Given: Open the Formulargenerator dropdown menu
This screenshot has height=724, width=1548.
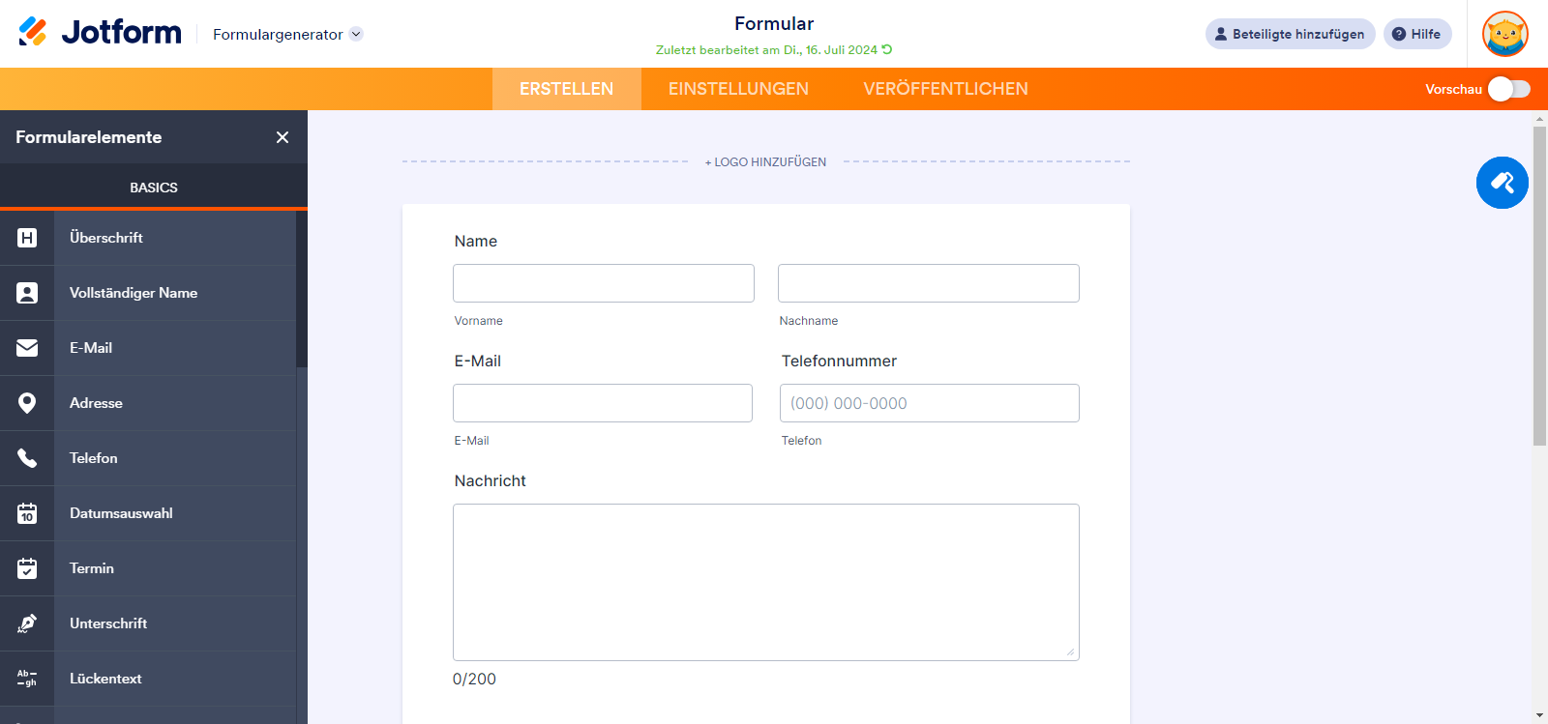Looking at the screenshot, I should click(286, 32).
